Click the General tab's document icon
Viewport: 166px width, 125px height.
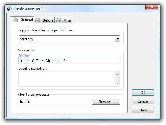pyautogui.click(x=15, y=19)
